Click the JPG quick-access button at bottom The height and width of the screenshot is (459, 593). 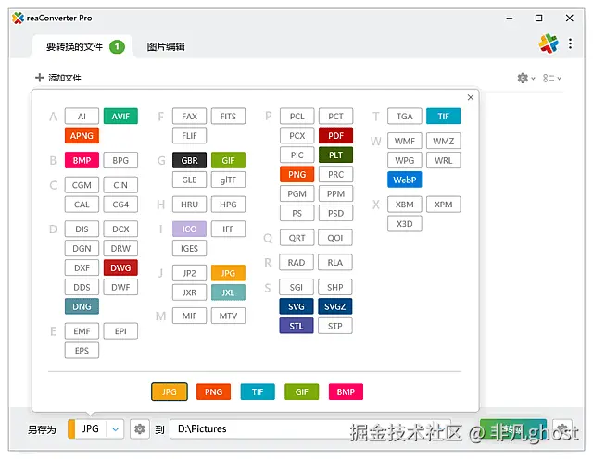tap(170, 391)
